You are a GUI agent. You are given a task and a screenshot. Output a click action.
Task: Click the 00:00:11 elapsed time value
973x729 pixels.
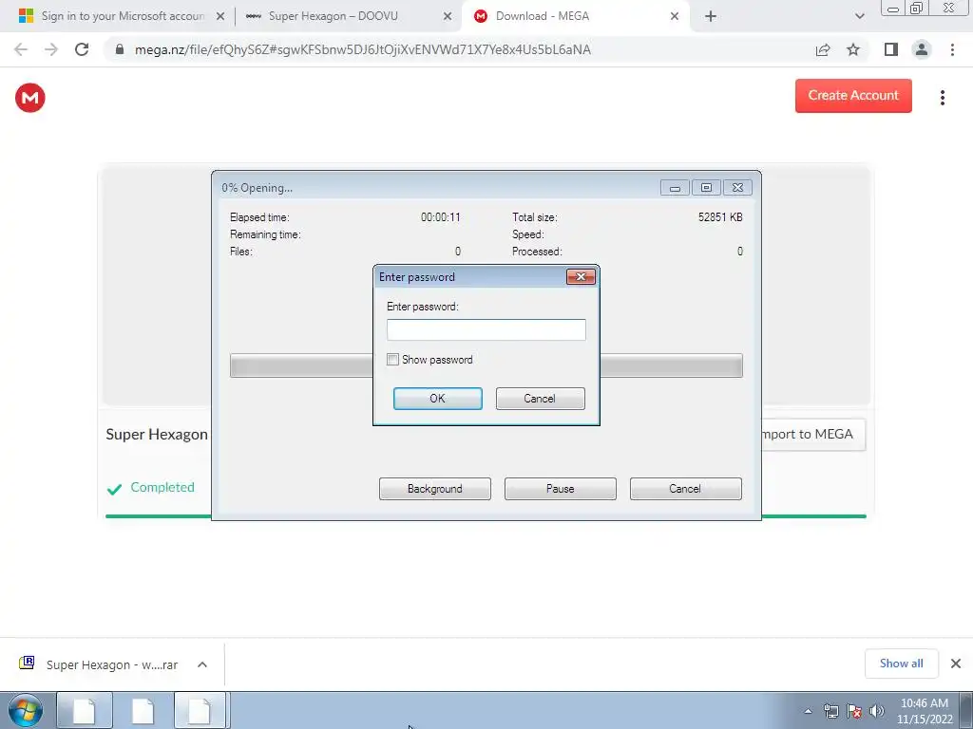point(441,217)
